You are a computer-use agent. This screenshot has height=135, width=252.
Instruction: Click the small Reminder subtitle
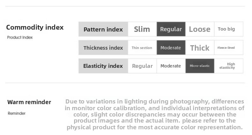tap(17, 113)
